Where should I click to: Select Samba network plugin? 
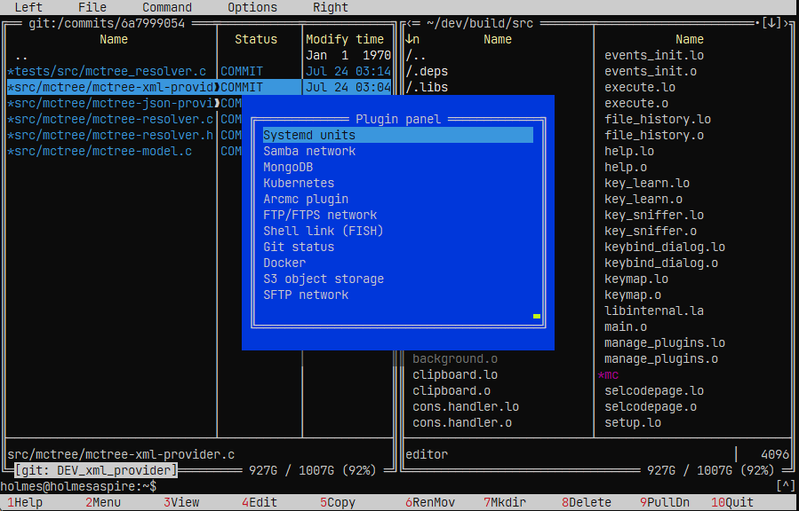click(x=398, y=151)
